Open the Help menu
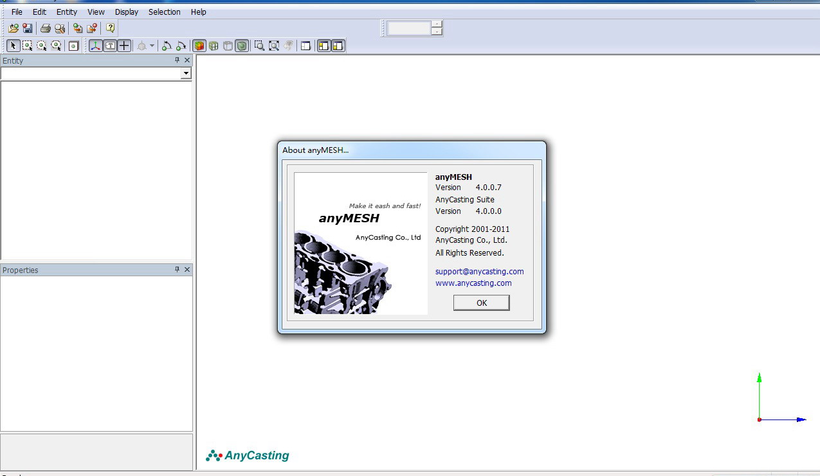The image size is (820, 476). tap(199, 12)
